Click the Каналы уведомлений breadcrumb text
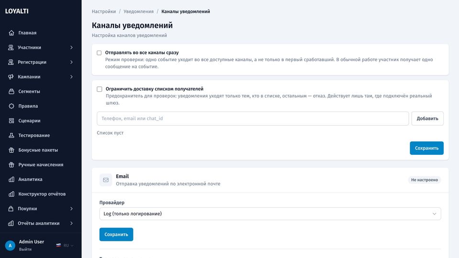Image resolution: width=459 pixels, height=258 pixels. [x=186, y=11]
